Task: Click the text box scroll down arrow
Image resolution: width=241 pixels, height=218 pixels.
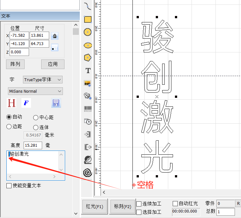Action: pos(61,170)
